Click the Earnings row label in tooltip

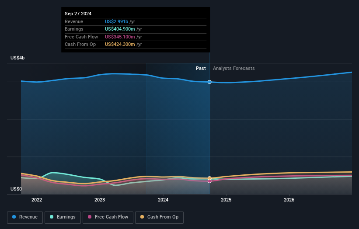click(74, 29)
